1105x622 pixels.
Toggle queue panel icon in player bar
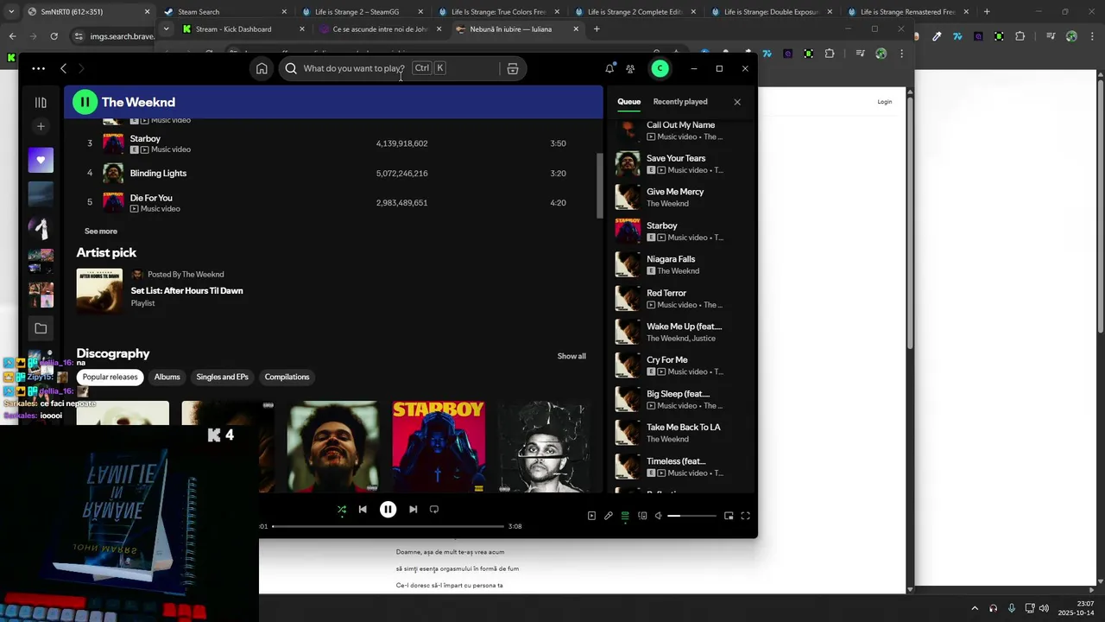625,516
